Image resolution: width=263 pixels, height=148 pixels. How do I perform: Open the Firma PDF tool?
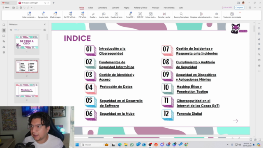[x=130, y=15]
